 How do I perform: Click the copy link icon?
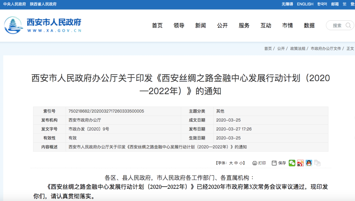pos(317,163)
